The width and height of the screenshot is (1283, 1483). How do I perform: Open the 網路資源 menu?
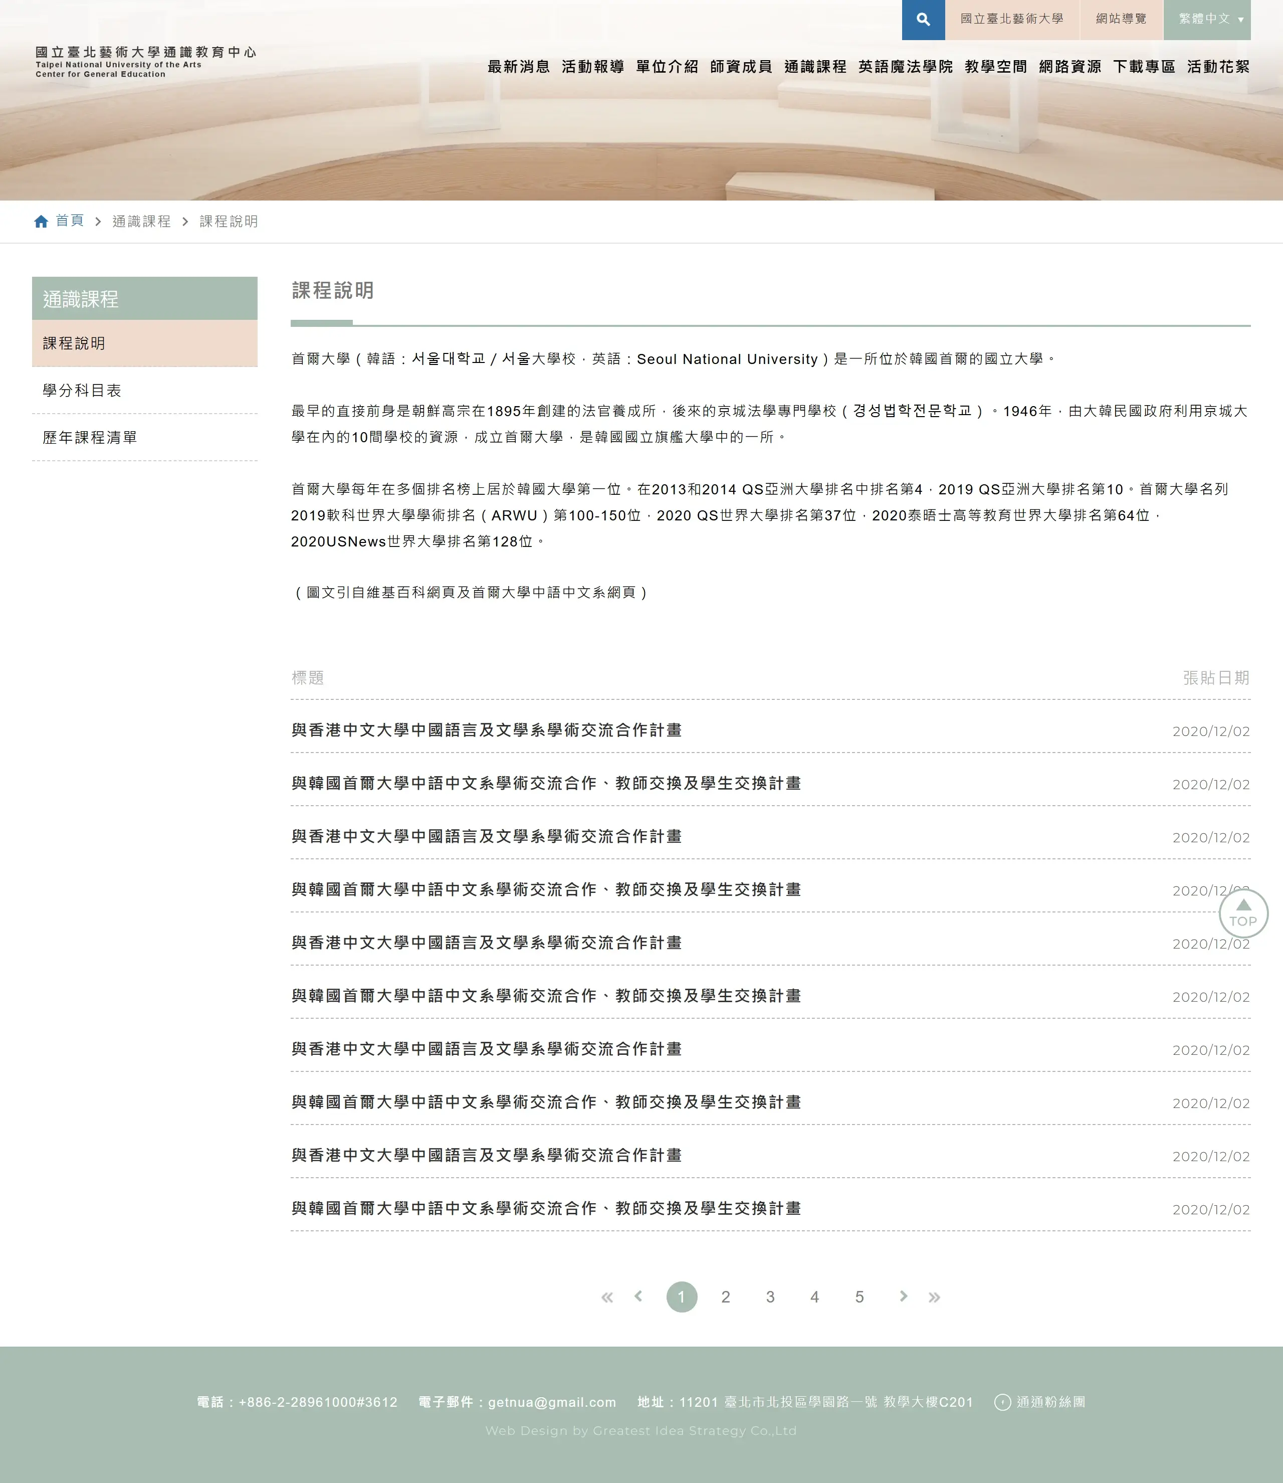coord(1071,67)
